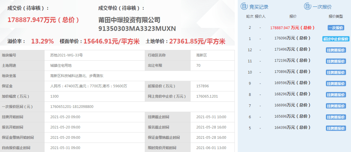351x152 pixels.
Task: Click the 超过中止价报价 badge in round 1
Action: tap(335, 39)
